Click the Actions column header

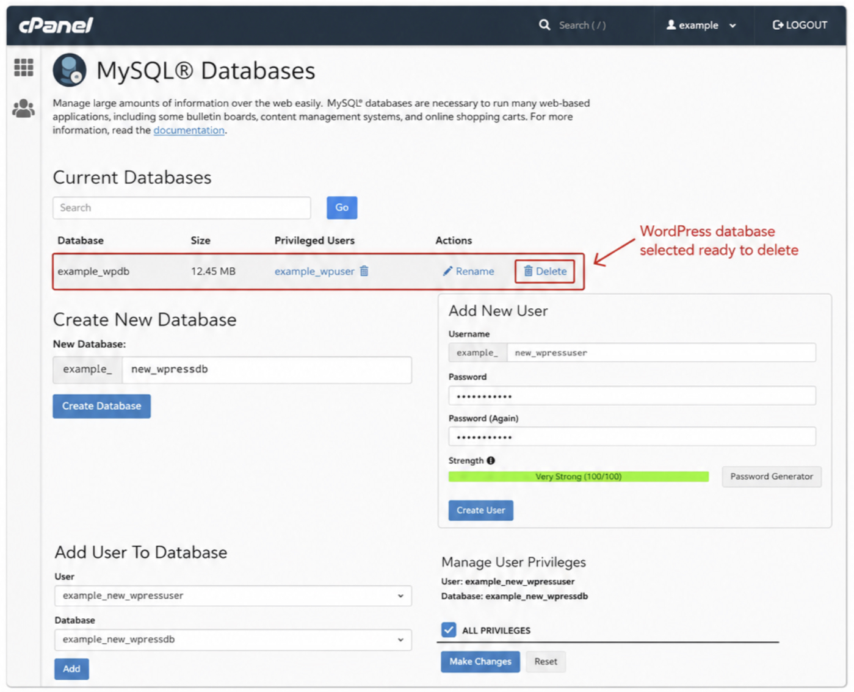[x=454, y=240]
